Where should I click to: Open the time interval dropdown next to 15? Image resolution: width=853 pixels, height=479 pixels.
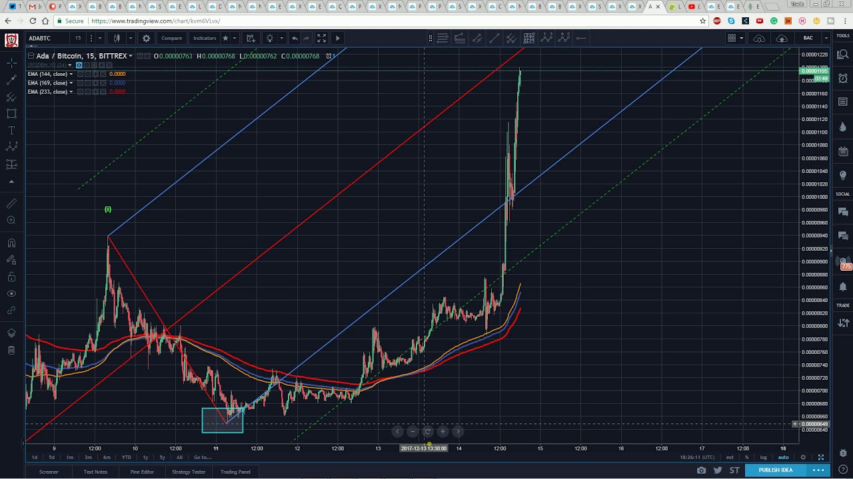[99, 38]
